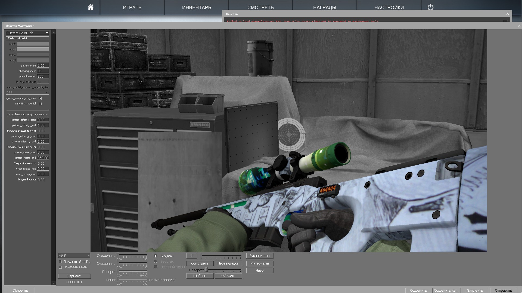
Task: Adjust the Износ wear slider
Action: (x=132, y=279)
